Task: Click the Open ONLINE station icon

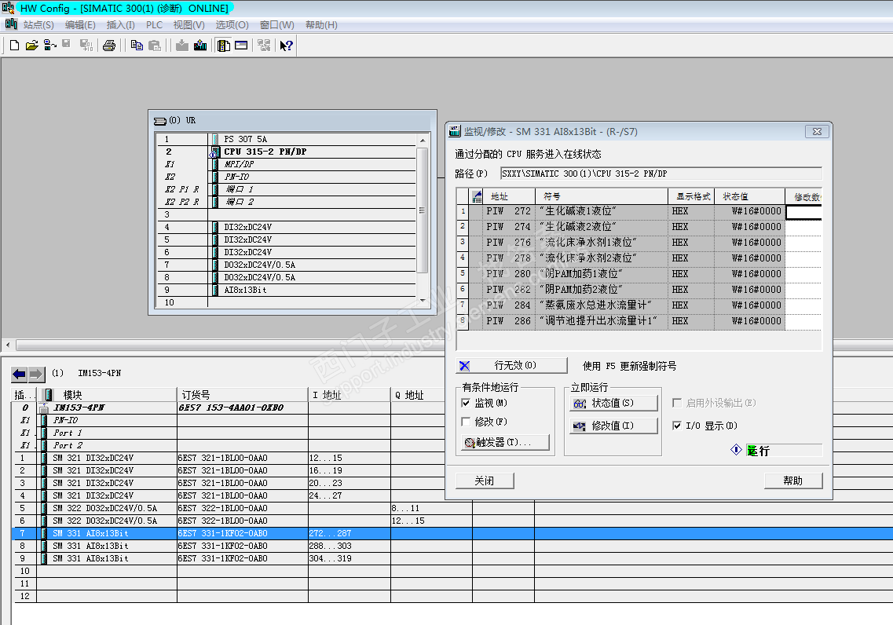Action: (49, 46)
